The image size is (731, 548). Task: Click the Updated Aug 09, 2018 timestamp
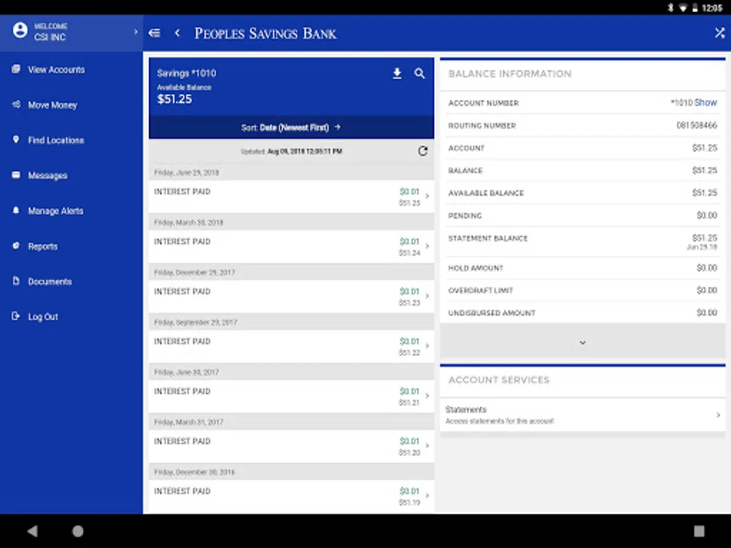(x=292, y=151)
